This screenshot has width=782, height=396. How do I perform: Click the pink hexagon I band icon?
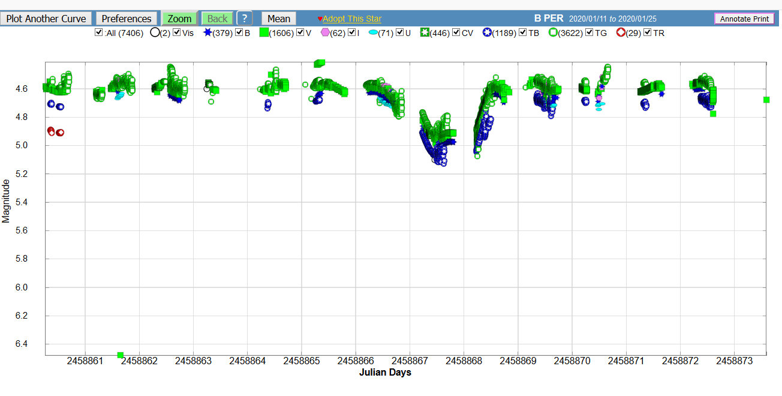coord(325,32)
